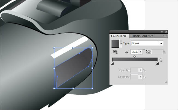Switch to the Transparency tab
Viewport: 178px width, 110px height.
click(142, 36)
